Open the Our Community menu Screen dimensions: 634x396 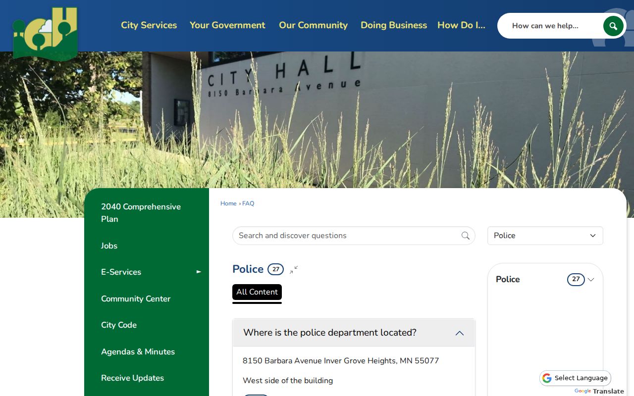313,25
